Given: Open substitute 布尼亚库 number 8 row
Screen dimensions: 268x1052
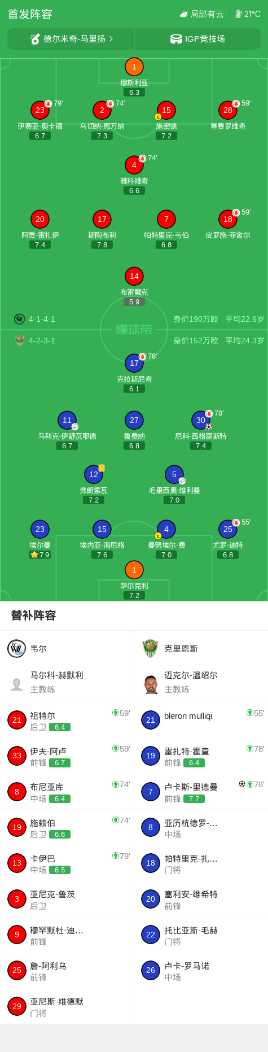Looking at the screenshot, I should click(67, 792).
